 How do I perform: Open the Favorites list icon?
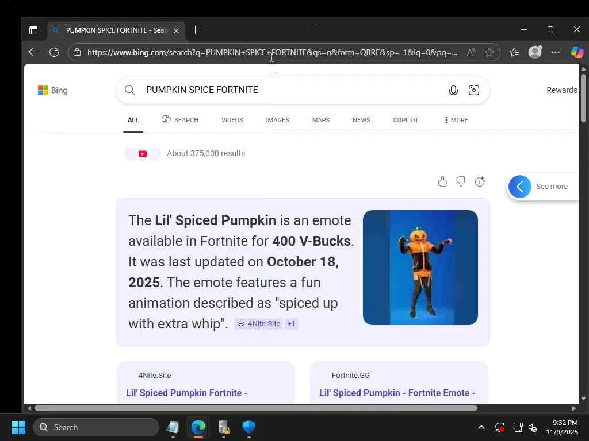pos(514,52)
